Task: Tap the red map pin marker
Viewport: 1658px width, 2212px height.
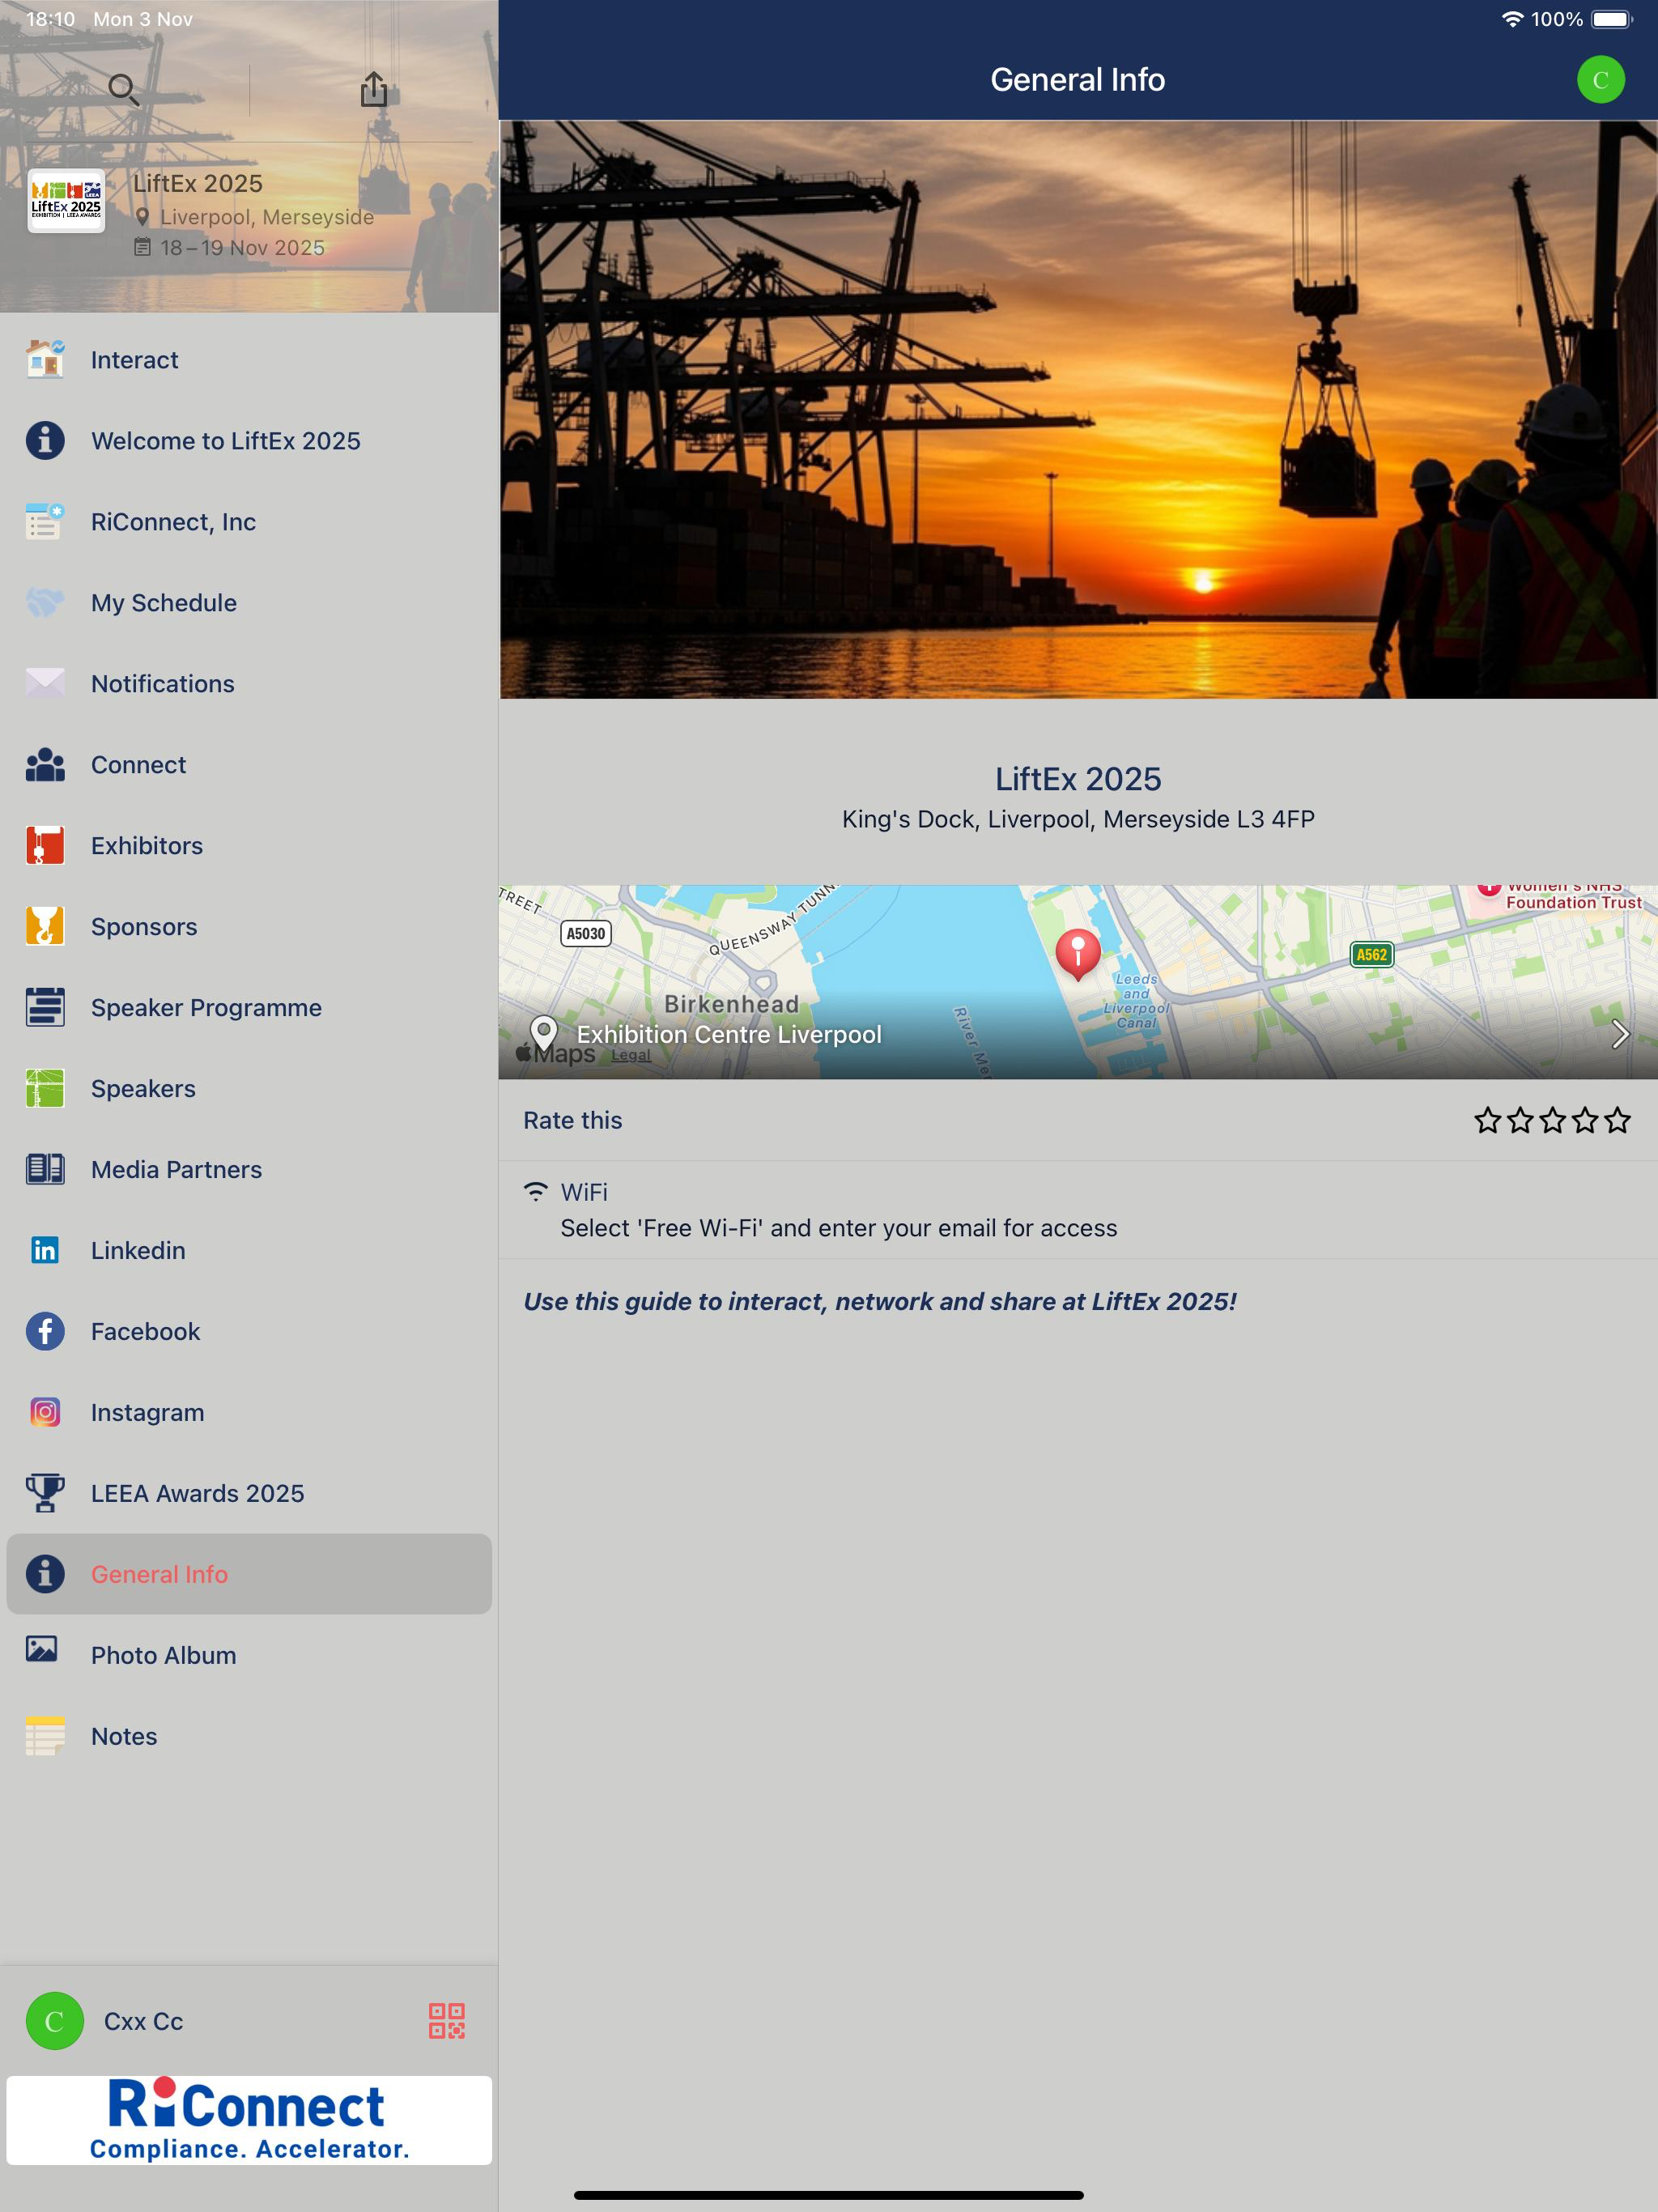Action: (1078, 954)
